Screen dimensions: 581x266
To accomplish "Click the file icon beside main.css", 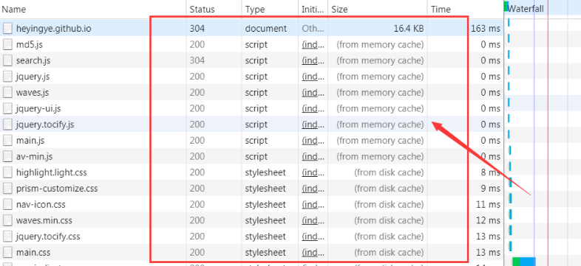I will click(7, 252).
